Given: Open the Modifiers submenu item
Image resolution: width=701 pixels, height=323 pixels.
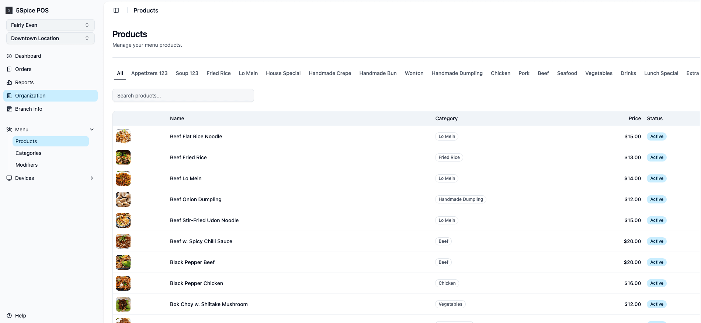Looking at the screenshot, I should (51, 165).
